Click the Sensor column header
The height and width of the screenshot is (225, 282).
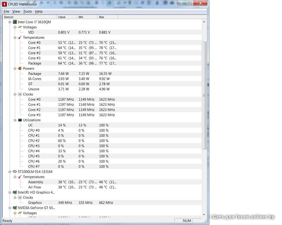(x=29, y=17)
